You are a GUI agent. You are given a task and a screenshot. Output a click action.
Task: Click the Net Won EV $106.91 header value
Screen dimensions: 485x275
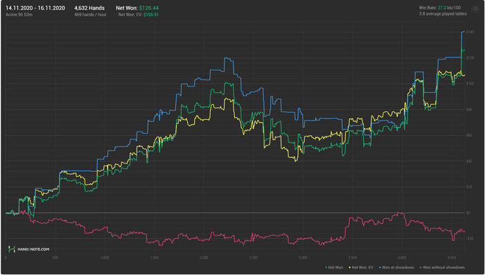click(139, 15)
